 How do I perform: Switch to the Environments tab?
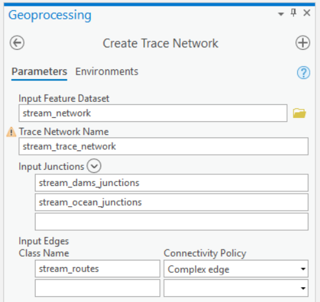(107, 71)
